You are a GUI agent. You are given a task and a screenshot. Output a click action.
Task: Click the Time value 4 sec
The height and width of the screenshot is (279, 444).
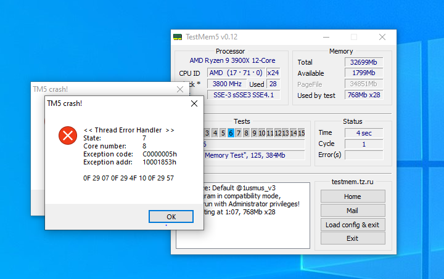click(364, 133)
